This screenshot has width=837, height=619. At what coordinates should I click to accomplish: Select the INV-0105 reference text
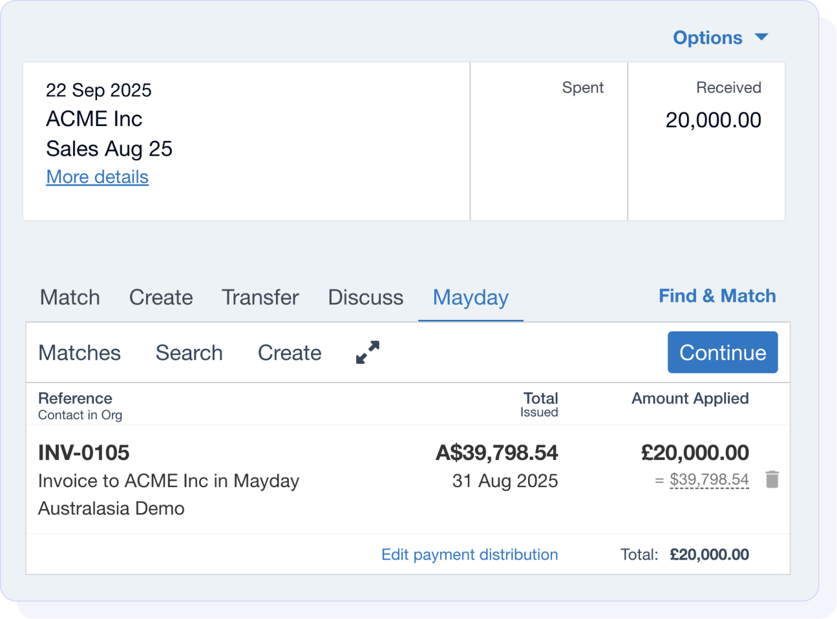84,452
